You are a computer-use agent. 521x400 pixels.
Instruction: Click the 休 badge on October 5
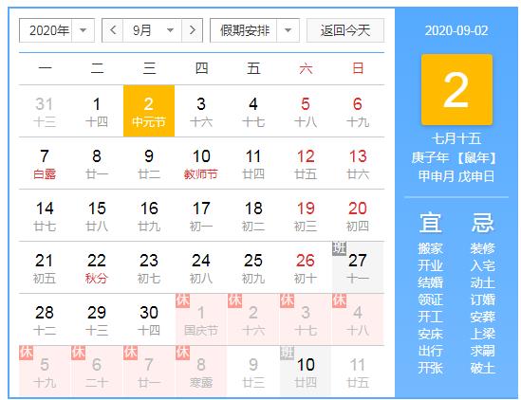pos(27,353)
